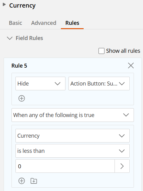
Task: Add a condition group with the folder-plus icon
Action: (34, 181)
